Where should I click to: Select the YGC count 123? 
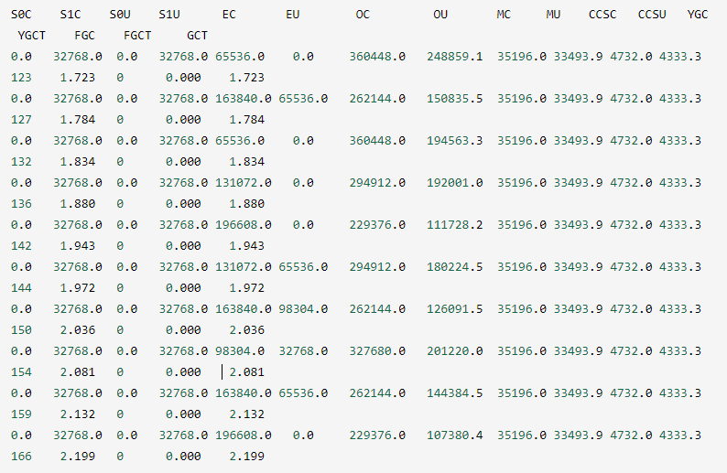(x=21, y=78)
